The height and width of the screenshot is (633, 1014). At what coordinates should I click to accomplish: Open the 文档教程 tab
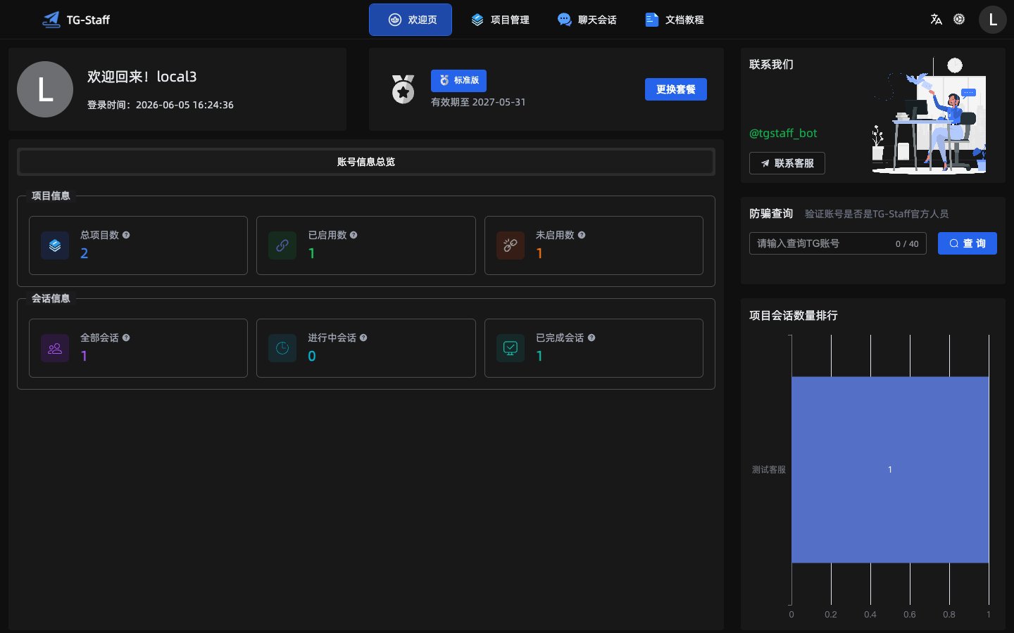click(x=675, y=20)
